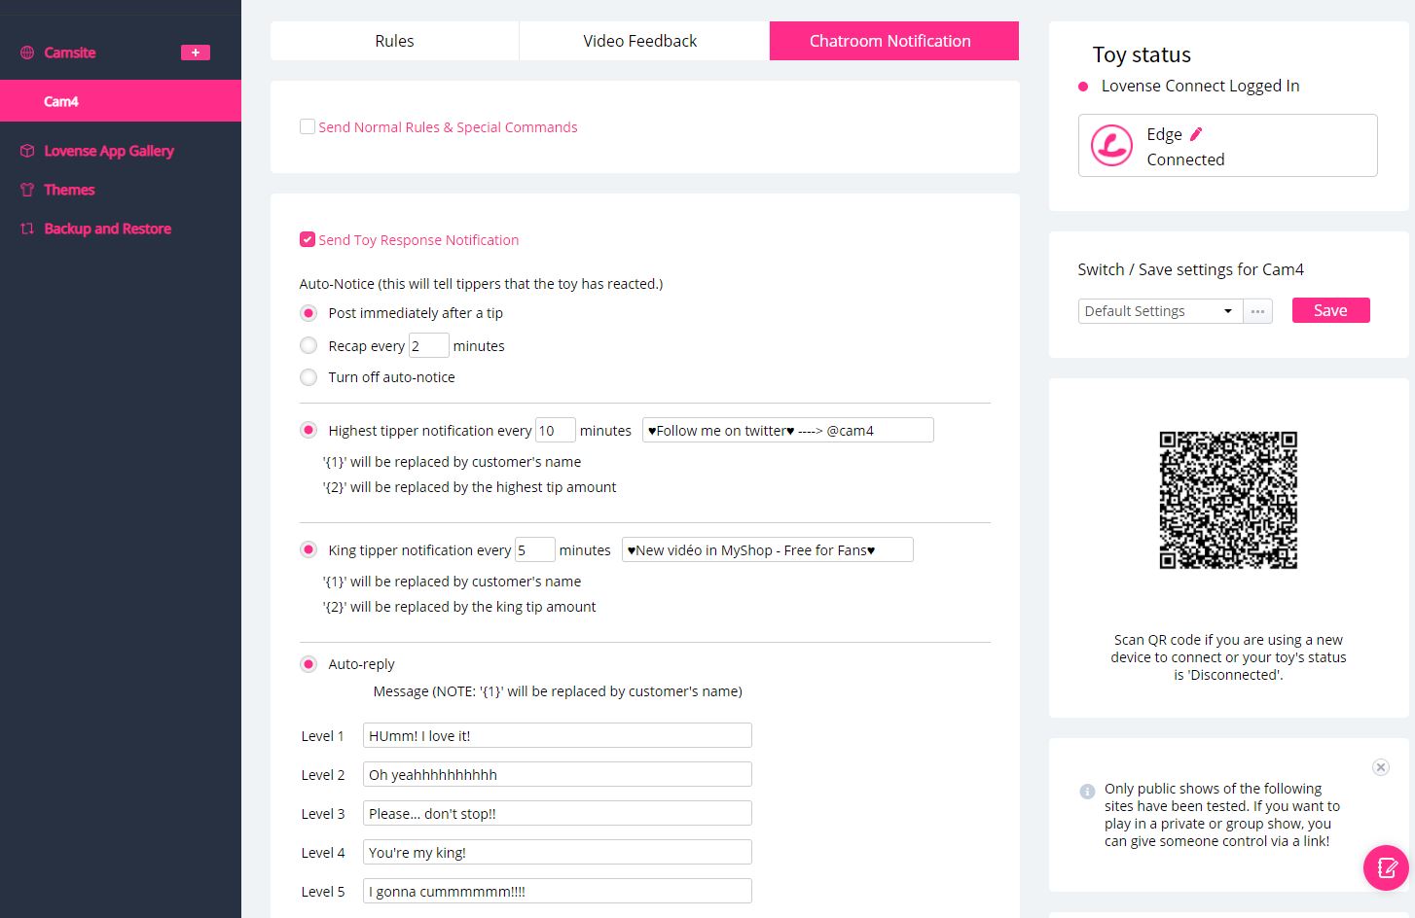
Task: Enable Send Normal Rules & Special Commands
Action: [x=308, y=126]
